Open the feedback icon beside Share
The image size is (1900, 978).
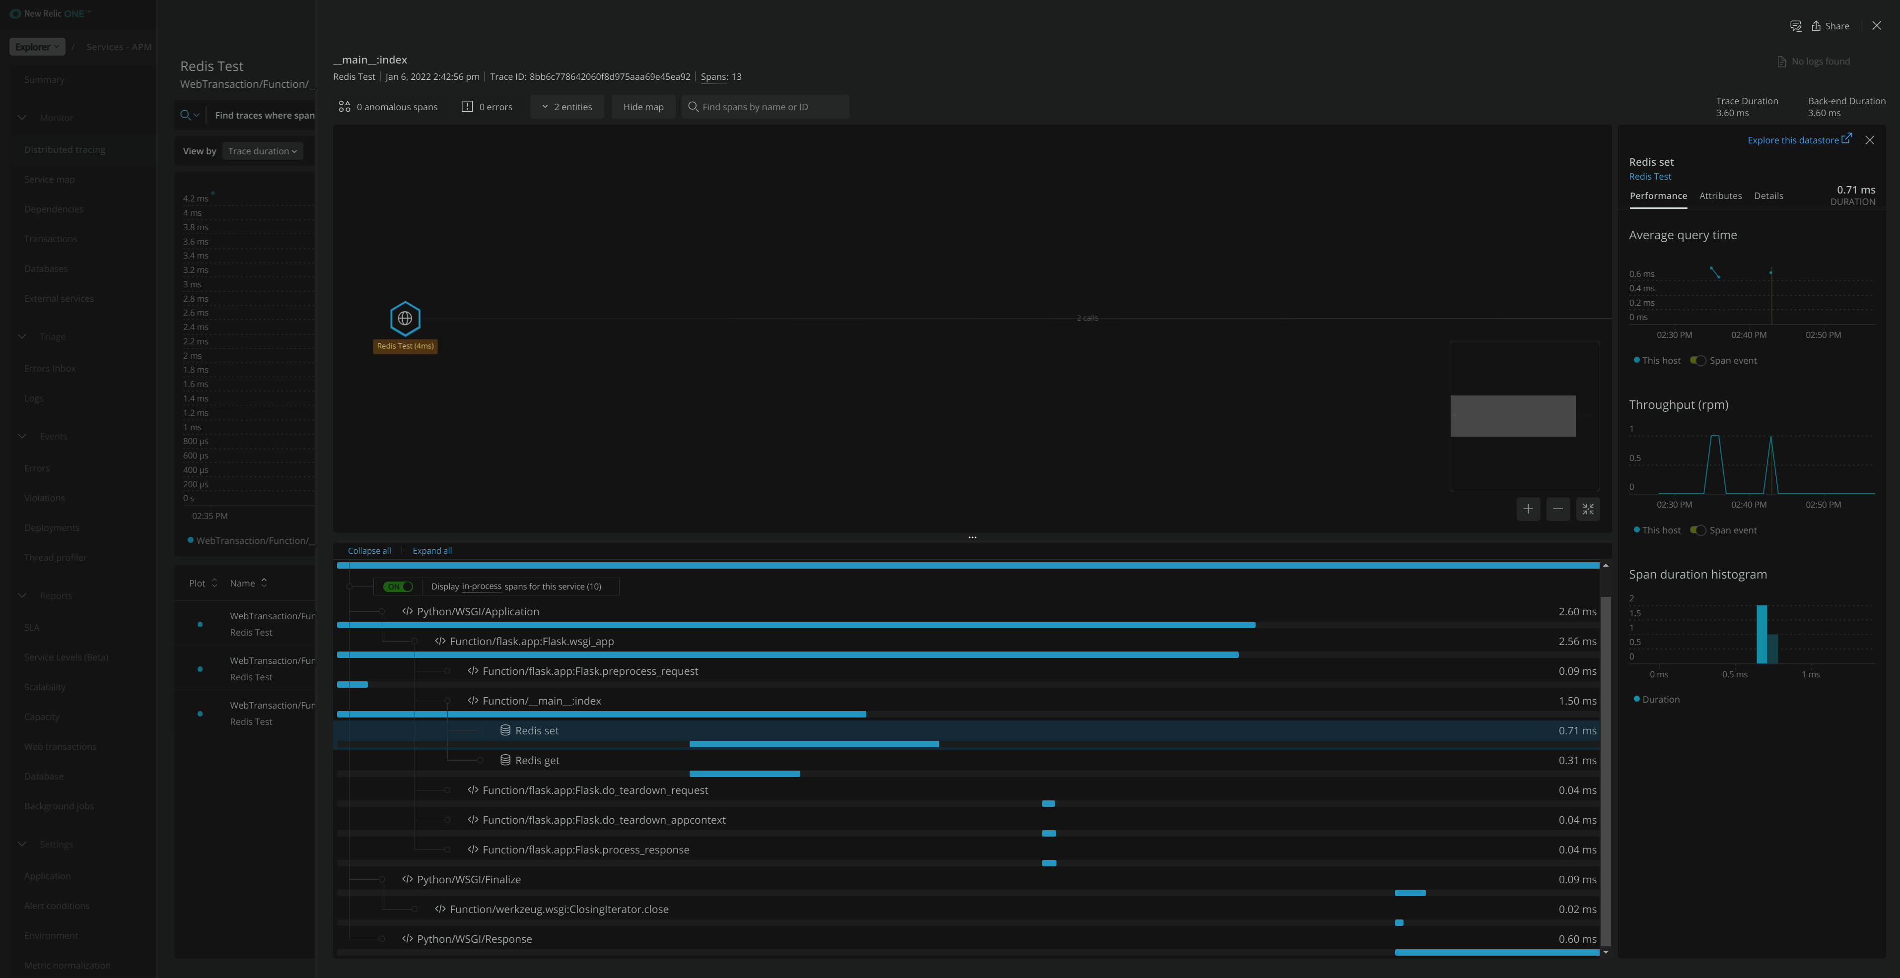(1795, 26)
